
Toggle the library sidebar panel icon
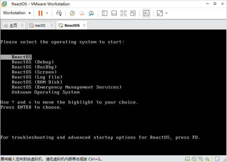(x=104, y=13)
